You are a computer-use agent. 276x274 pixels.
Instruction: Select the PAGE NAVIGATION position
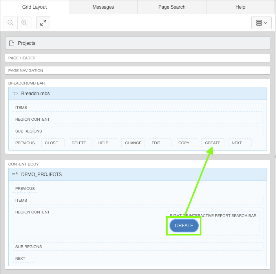click(x=137, y=70)
